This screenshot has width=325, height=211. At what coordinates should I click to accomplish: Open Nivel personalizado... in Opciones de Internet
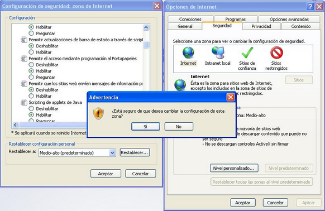tap(234, 168)
